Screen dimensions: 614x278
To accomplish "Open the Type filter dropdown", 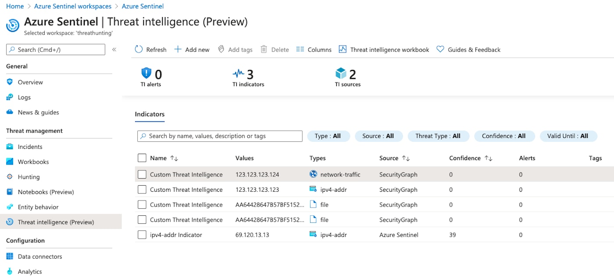I will pyautogui.click(x=328, y=136).
